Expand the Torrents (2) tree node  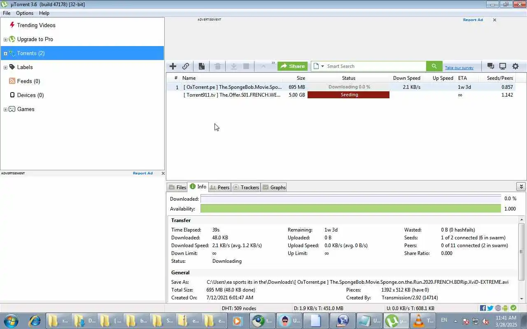(x=5, y=53)
